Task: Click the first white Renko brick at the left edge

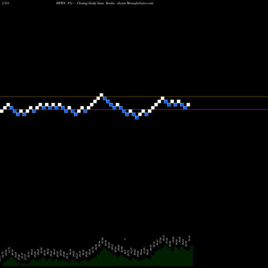Action: (2, 111)
